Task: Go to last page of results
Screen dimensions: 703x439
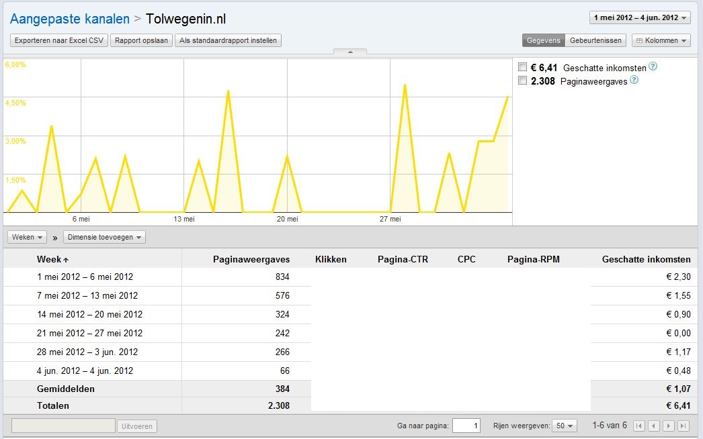Action: pyautogui.click(x=684, y=426)
